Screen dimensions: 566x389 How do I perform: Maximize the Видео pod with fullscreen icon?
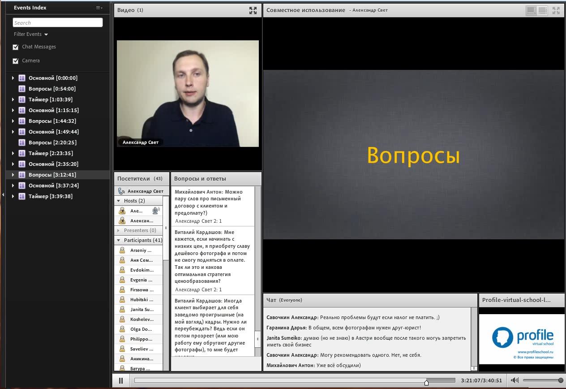pos(253,10)
